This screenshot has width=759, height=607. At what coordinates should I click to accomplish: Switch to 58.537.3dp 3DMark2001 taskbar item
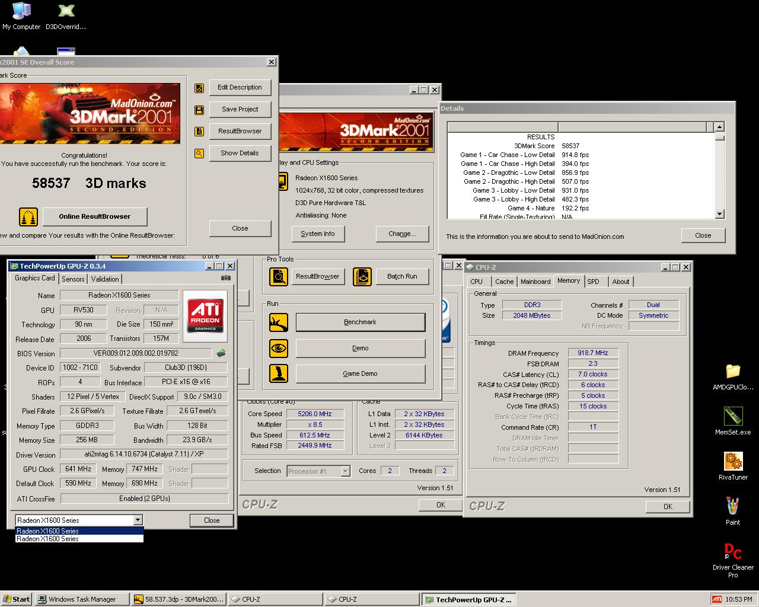179,599
